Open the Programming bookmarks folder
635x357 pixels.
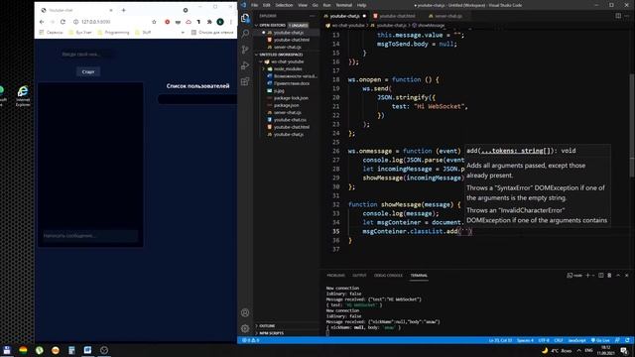[113, 32]
